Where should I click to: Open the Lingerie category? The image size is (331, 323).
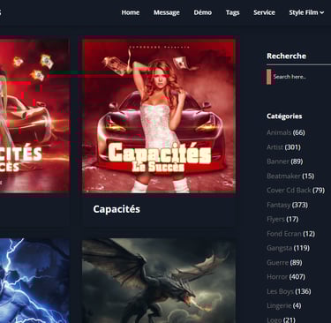(279, 305)
